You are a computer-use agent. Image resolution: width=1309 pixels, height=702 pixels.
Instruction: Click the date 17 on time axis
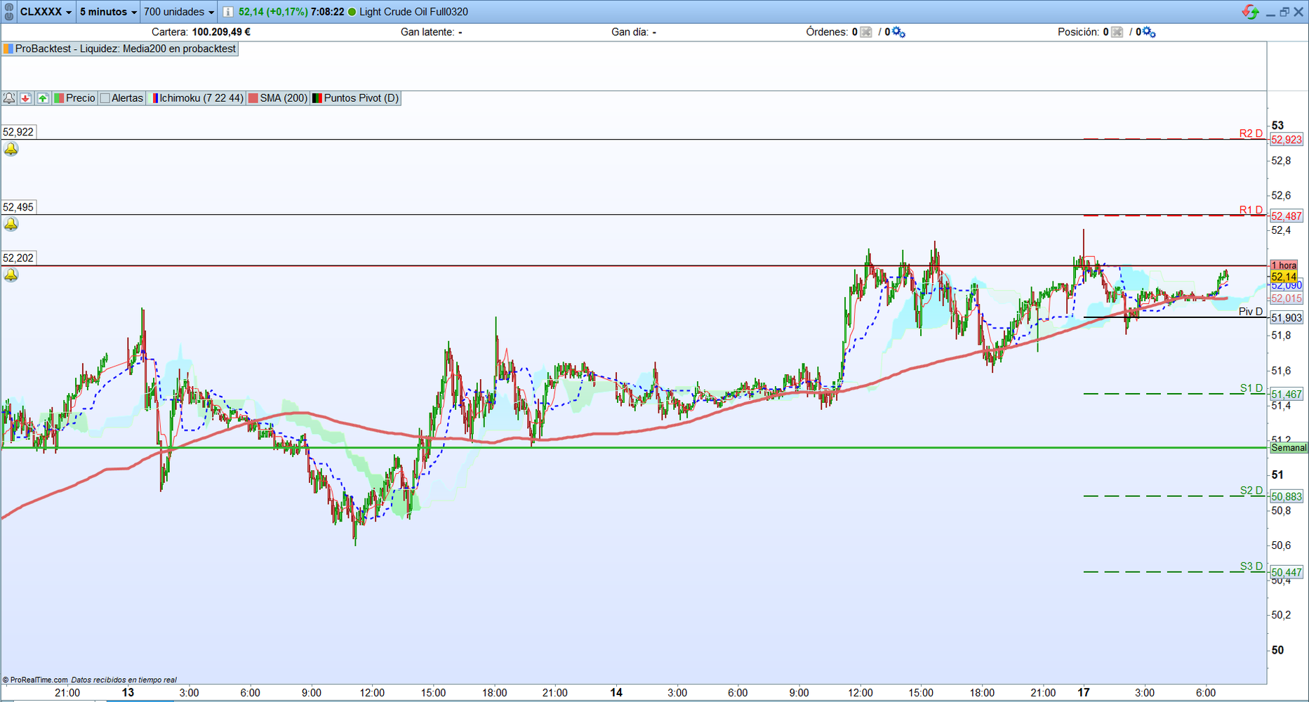[x=1084, y=693]
